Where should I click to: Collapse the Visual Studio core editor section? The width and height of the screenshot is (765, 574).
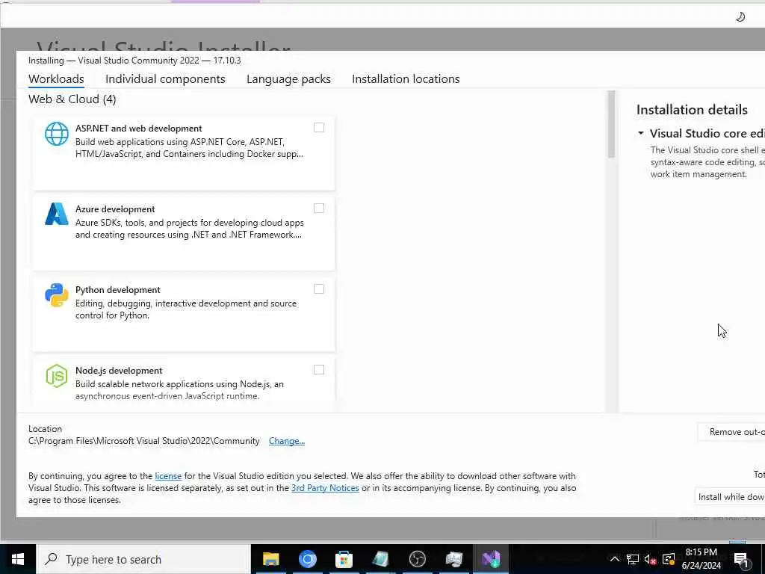pos(640,133)
